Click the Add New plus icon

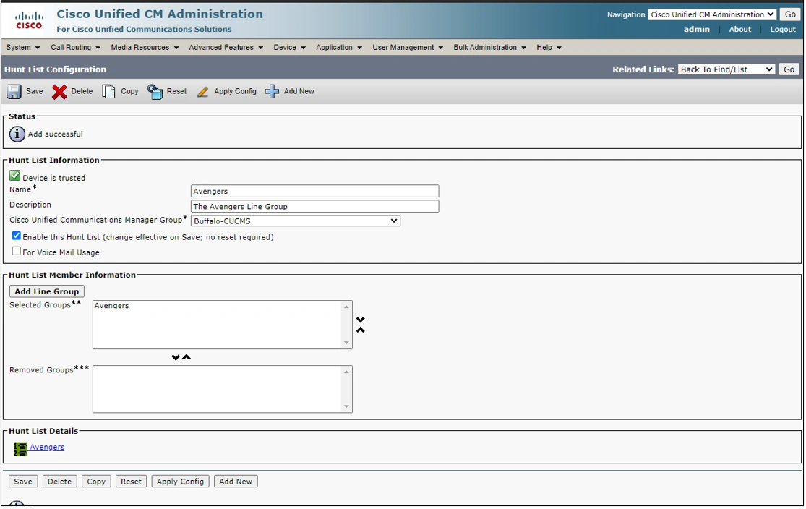pyautogui.click(x=272, y=92)
